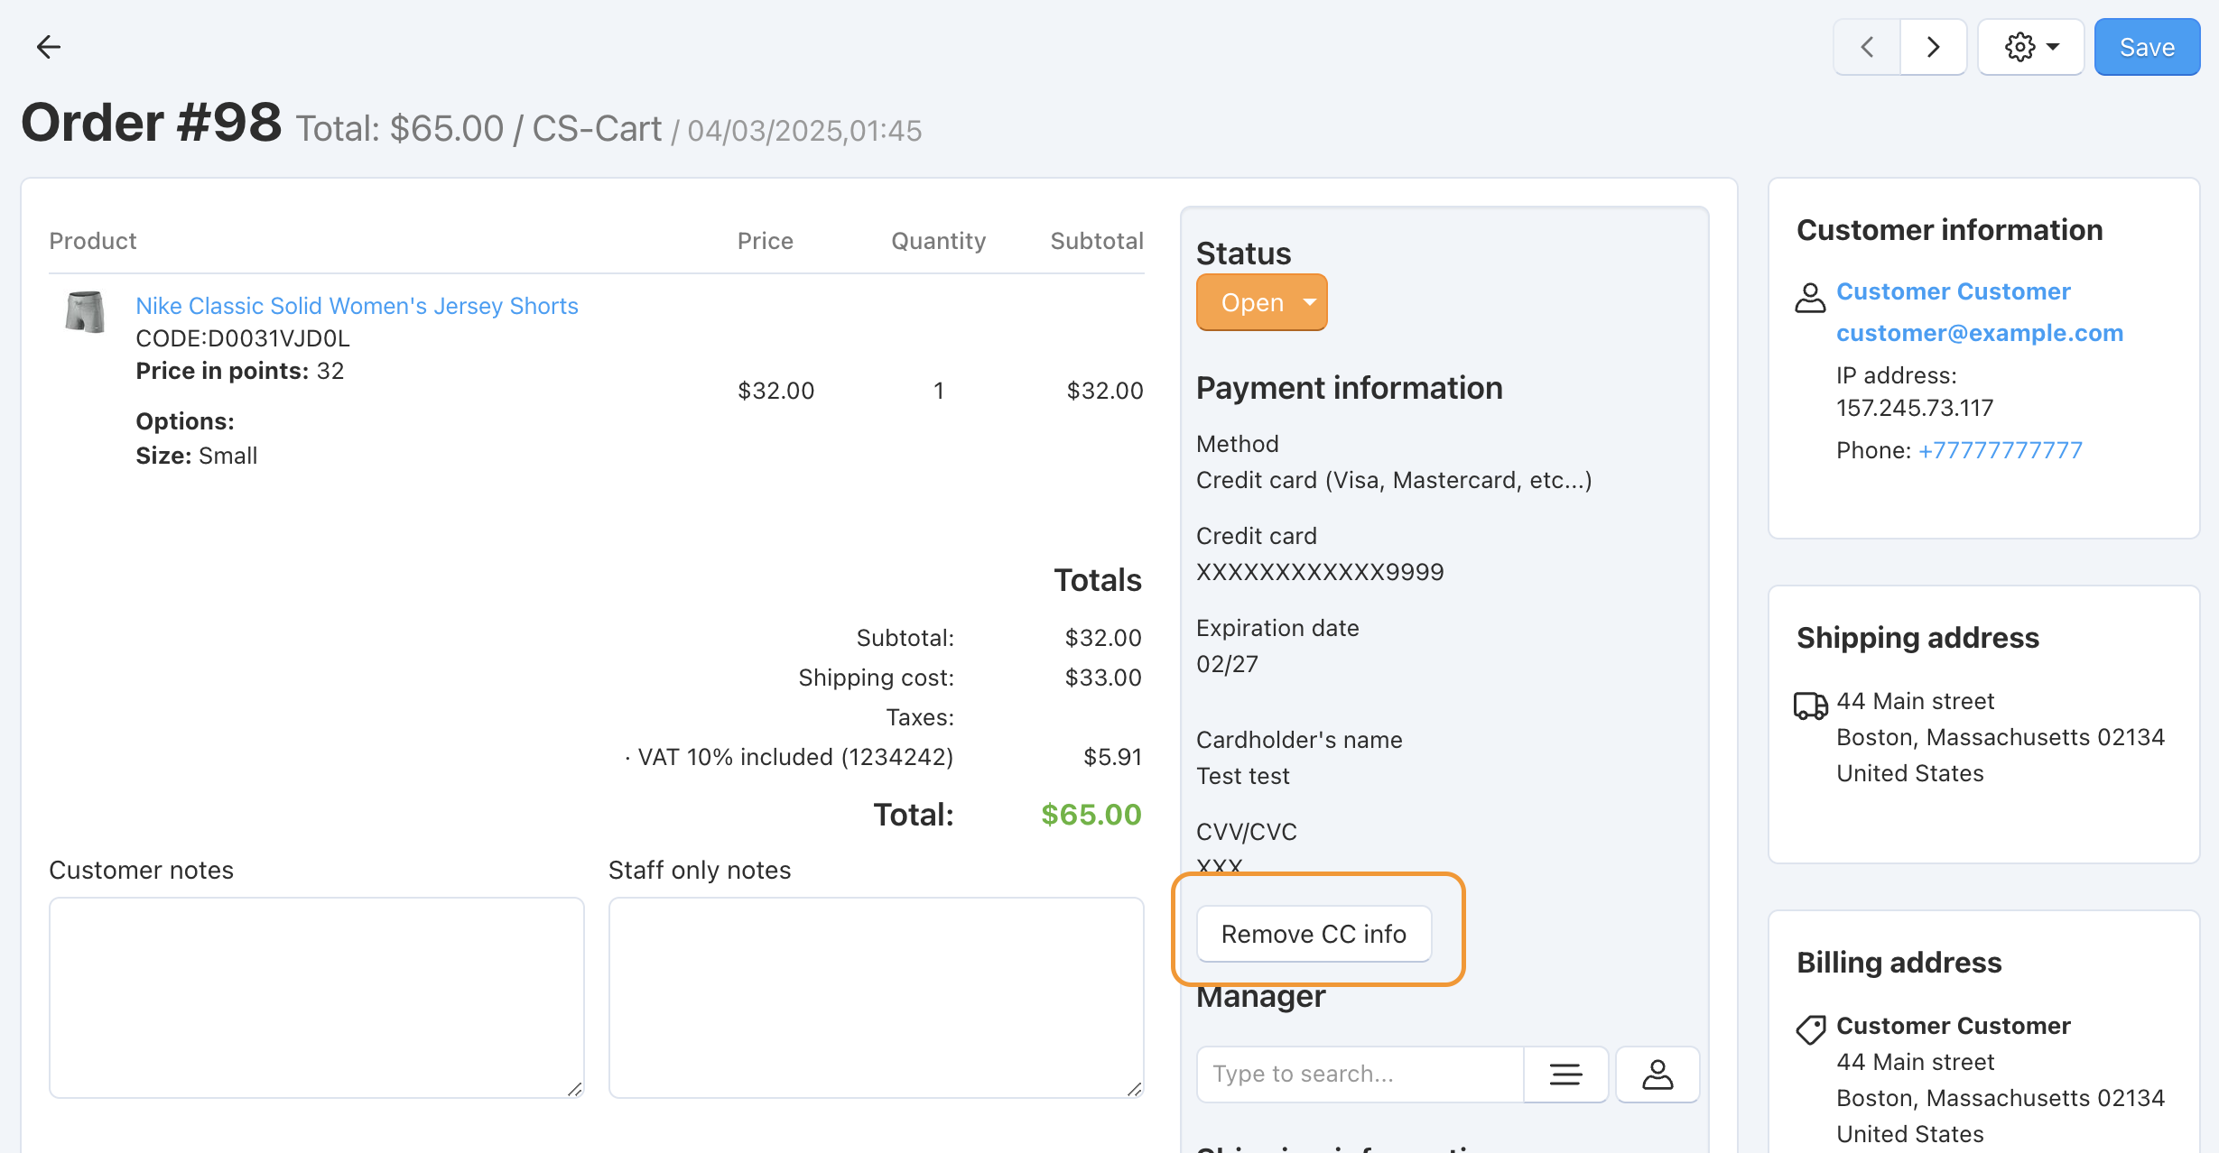Click the billing address tag icon
The image size is (2219, 1153).
[1810, 1029]
